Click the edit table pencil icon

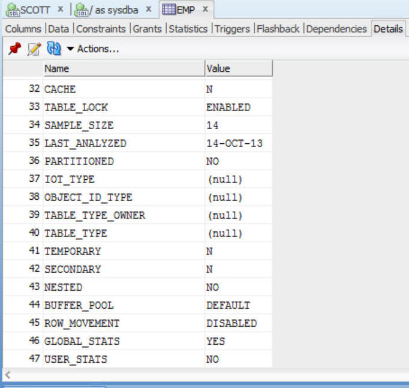(34, 49)
